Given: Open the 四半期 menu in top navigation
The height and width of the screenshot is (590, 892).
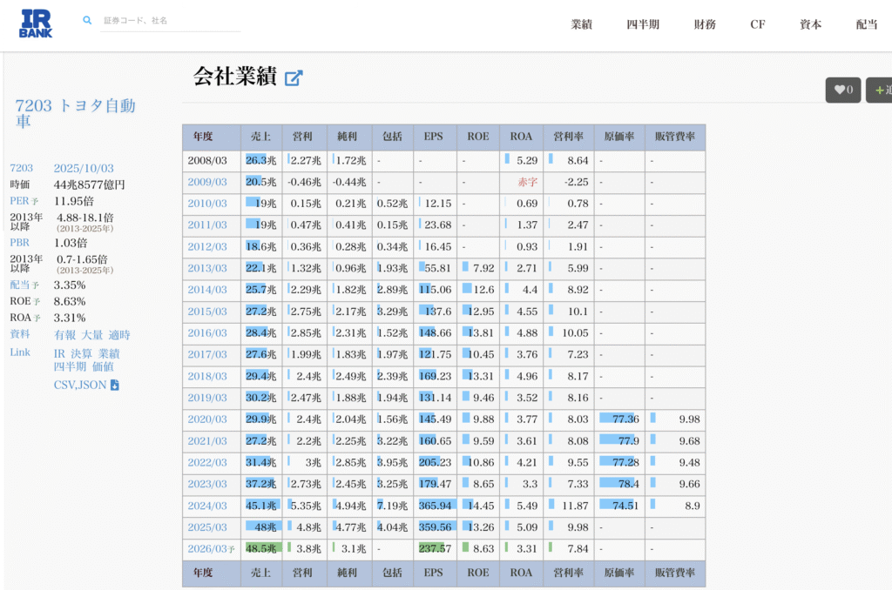Looking at the screenshot, I should (x=643, y=24).
